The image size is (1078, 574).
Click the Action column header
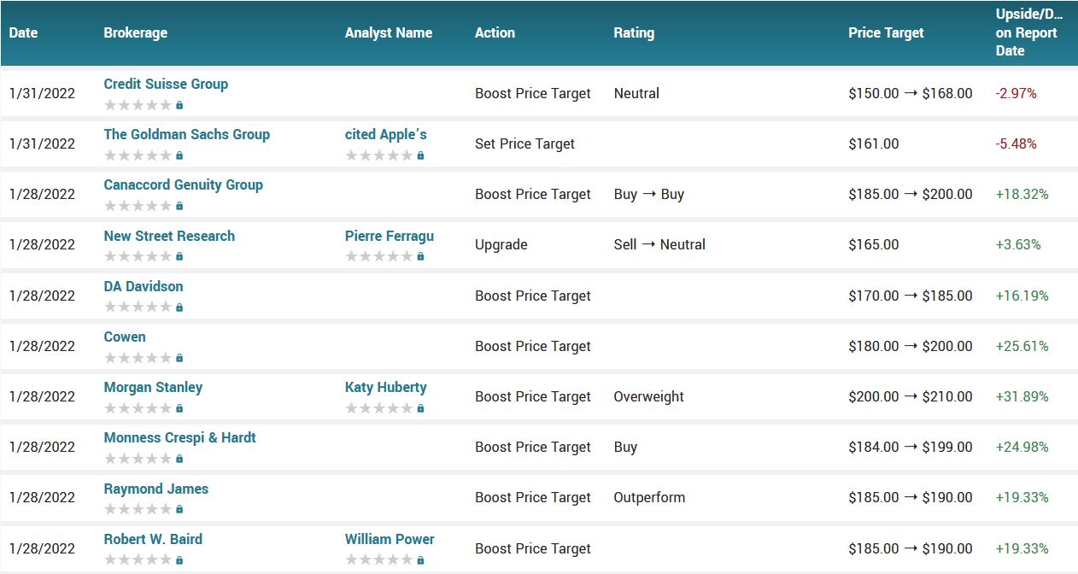click(495, 33)
